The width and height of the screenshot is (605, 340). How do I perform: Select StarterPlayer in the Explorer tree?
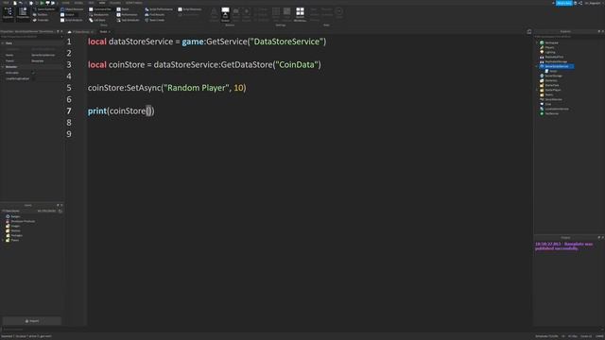[550, 90]
